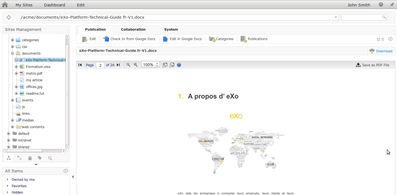This screenshot has height=195, width=397.
Task: Expand the medias folder node
Action: 13,120
